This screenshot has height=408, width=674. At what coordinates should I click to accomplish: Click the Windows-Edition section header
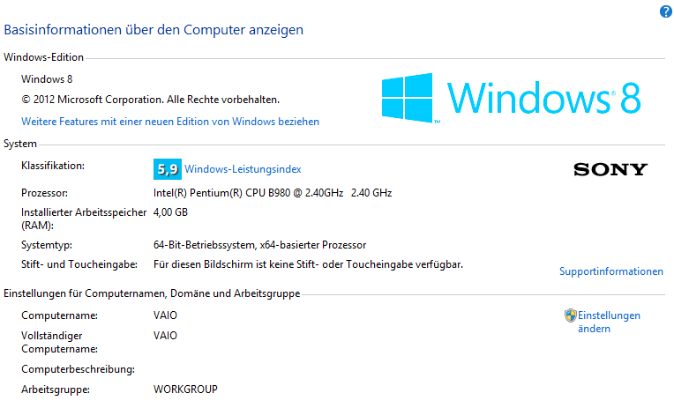point(43,57)
